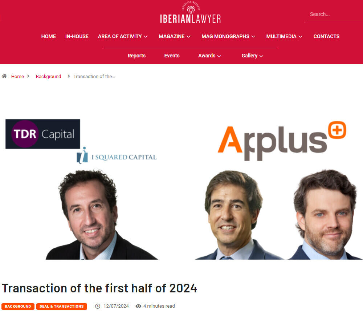
Task: Click the Iberian Lawyer logo
Action: tap(191, 12)
